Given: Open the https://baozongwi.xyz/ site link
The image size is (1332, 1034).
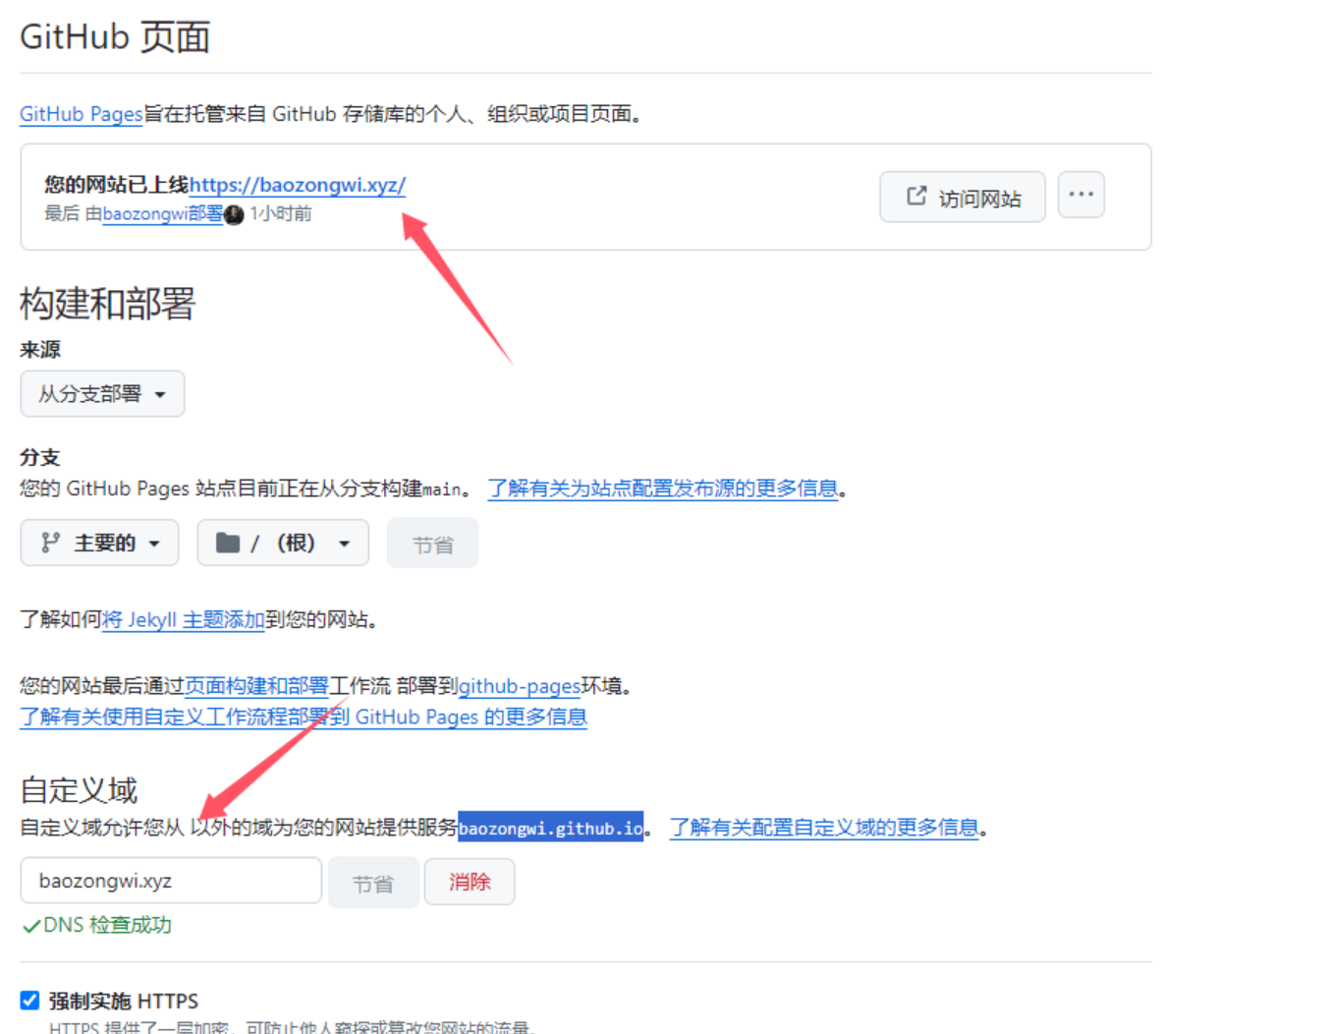Looking at the screenshot, I should 297,185.
